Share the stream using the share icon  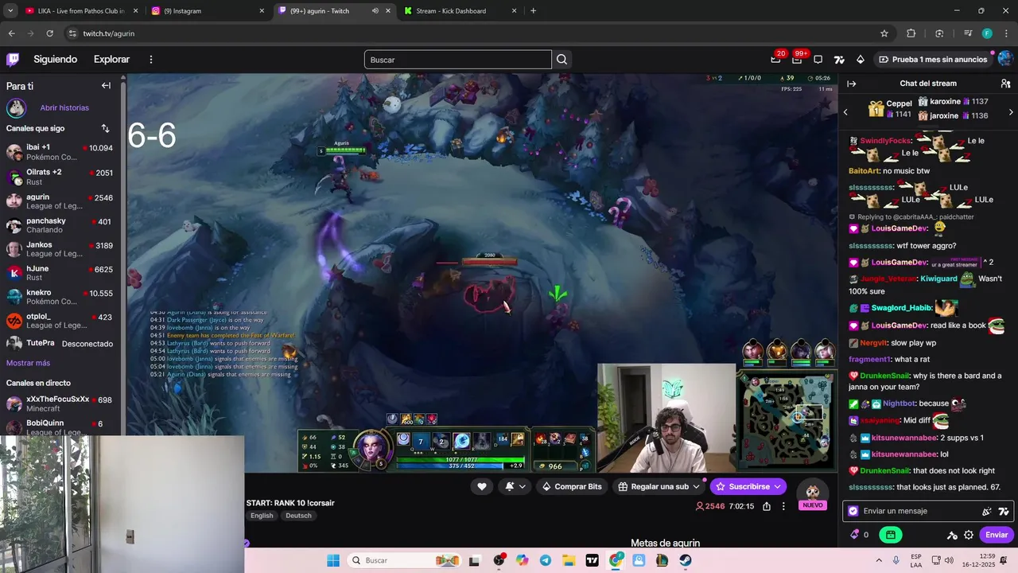point(767,506)
